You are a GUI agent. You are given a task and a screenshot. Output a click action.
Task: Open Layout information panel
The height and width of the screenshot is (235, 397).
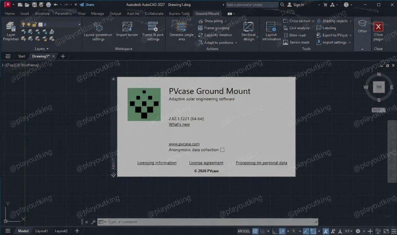[271, 31]
